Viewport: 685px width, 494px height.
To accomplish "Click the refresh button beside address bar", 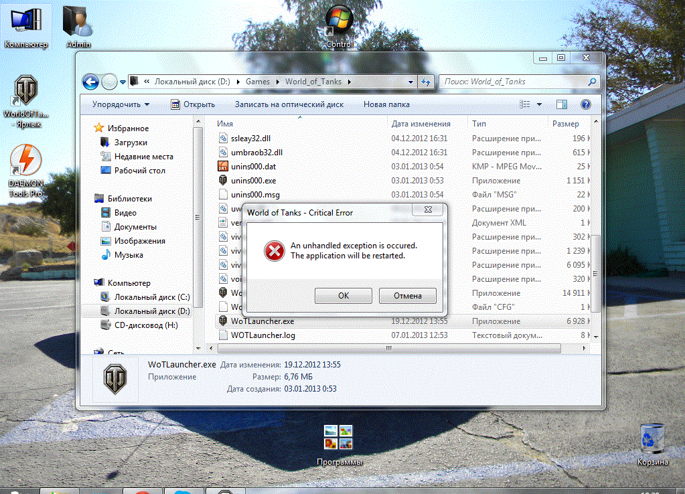I will click(x=426, y=82).
